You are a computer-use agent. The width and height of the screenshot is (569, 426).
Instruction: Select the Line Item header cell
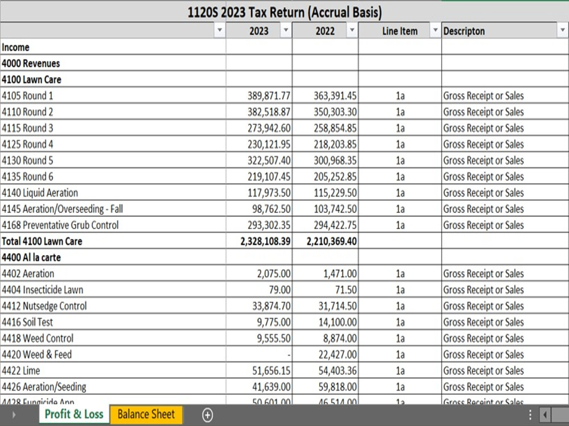[400, 31]
